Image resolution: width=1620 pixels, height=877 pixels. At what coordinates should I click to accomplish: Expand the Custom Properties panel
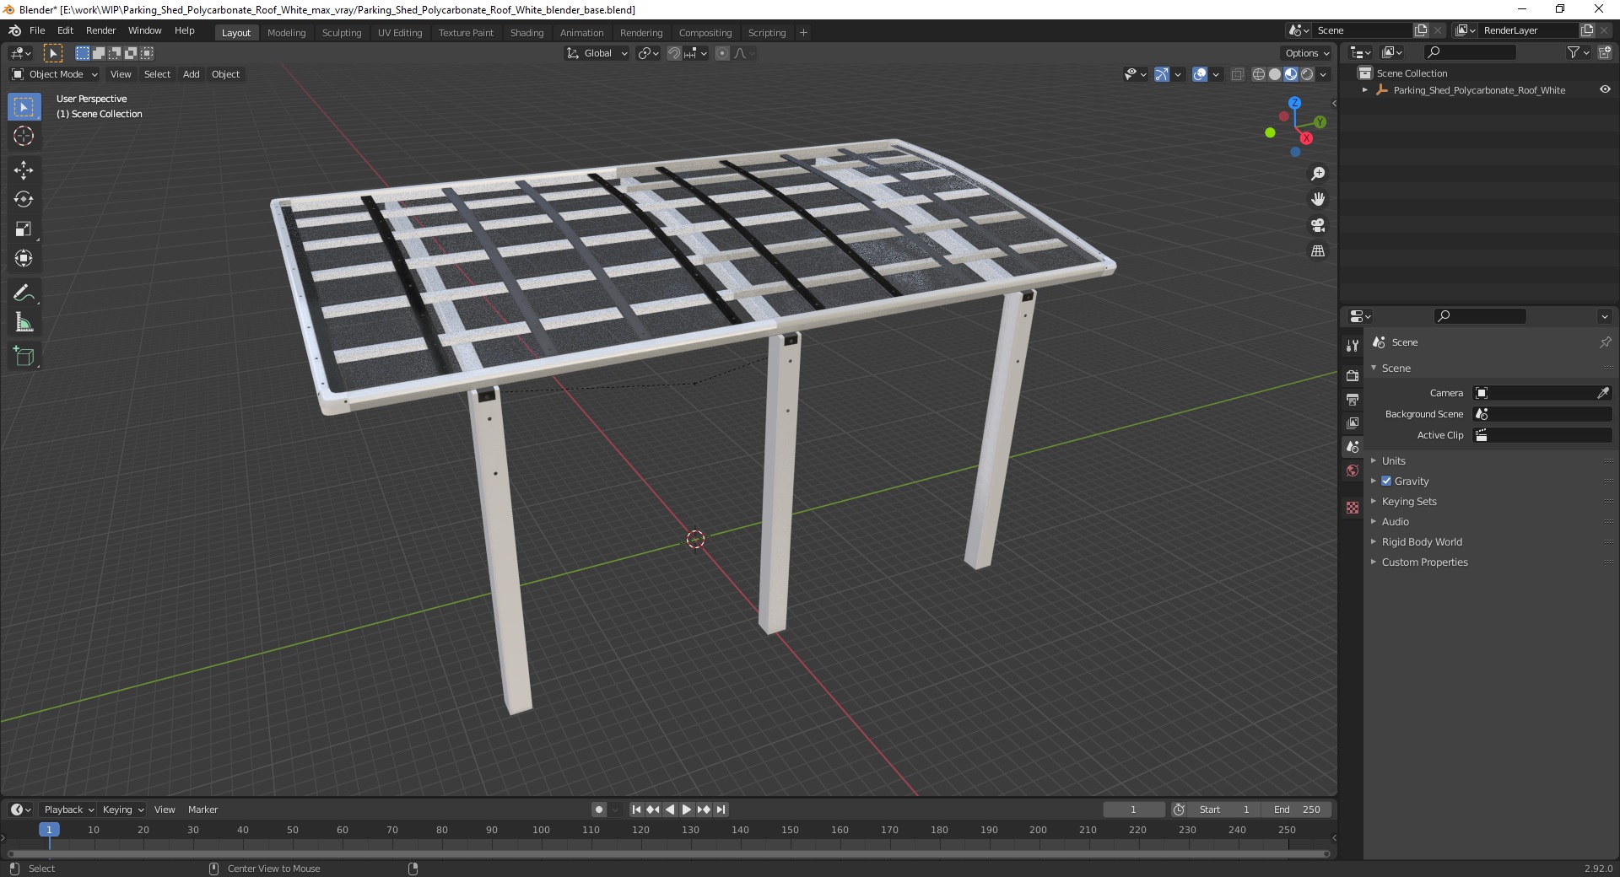(x=1424, y=562)
